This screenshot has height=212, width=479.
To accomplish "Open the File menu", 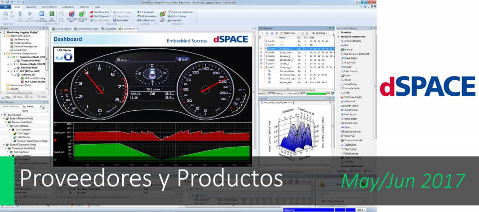I will click(x=5, y=6).
